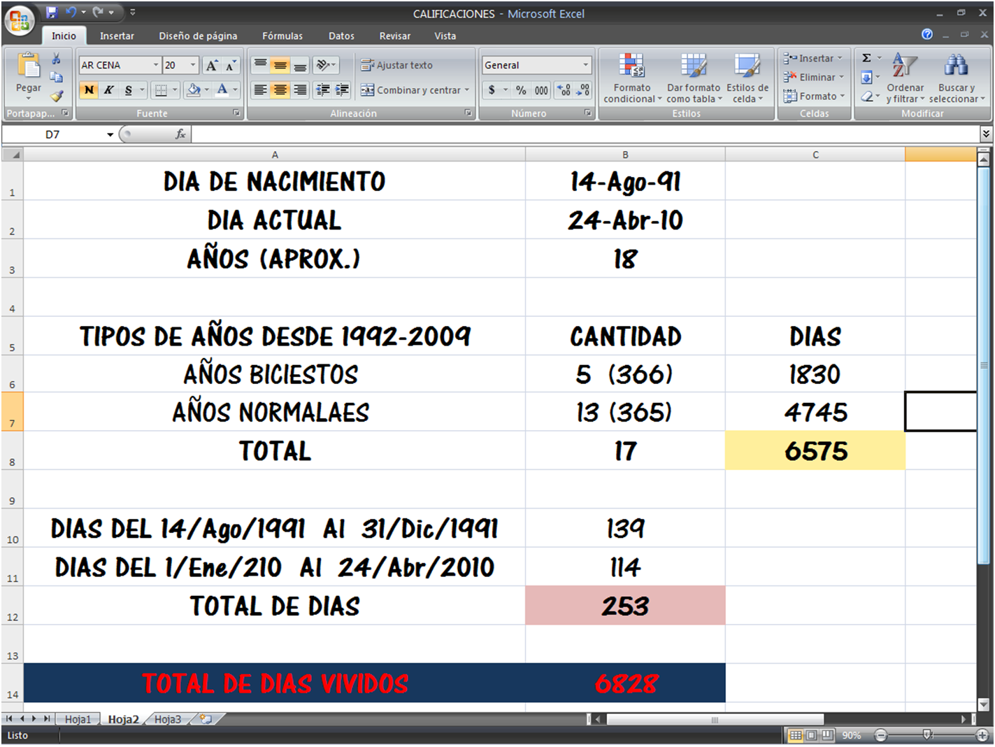This screenshot has height=747, width=995.
Task: Open font size 20 dropdown
Action: coord(193,65)
